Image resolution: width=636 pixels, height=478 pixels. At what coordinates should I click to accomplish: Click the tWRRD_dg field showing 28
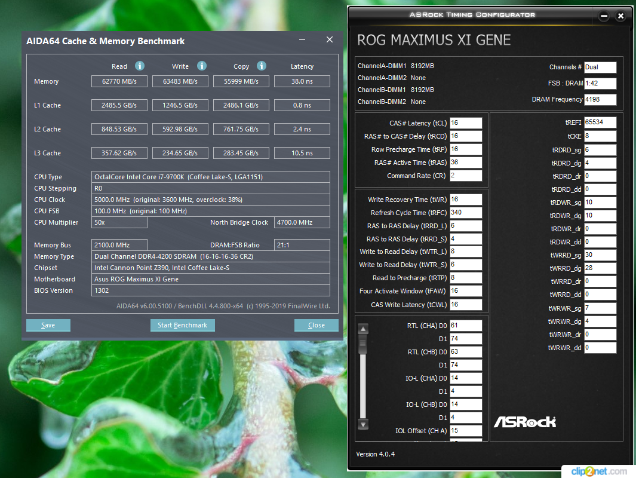600,268
